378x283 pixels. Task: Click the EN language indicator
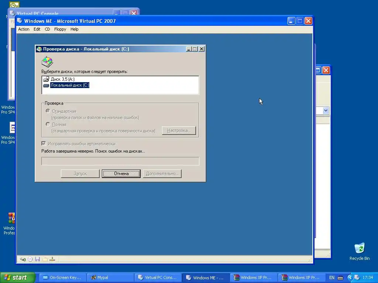(x=332, y=278)
